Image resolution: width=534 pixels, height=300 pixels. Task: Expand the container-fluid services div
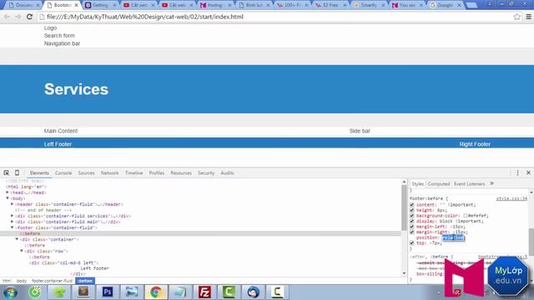[13, 216]
